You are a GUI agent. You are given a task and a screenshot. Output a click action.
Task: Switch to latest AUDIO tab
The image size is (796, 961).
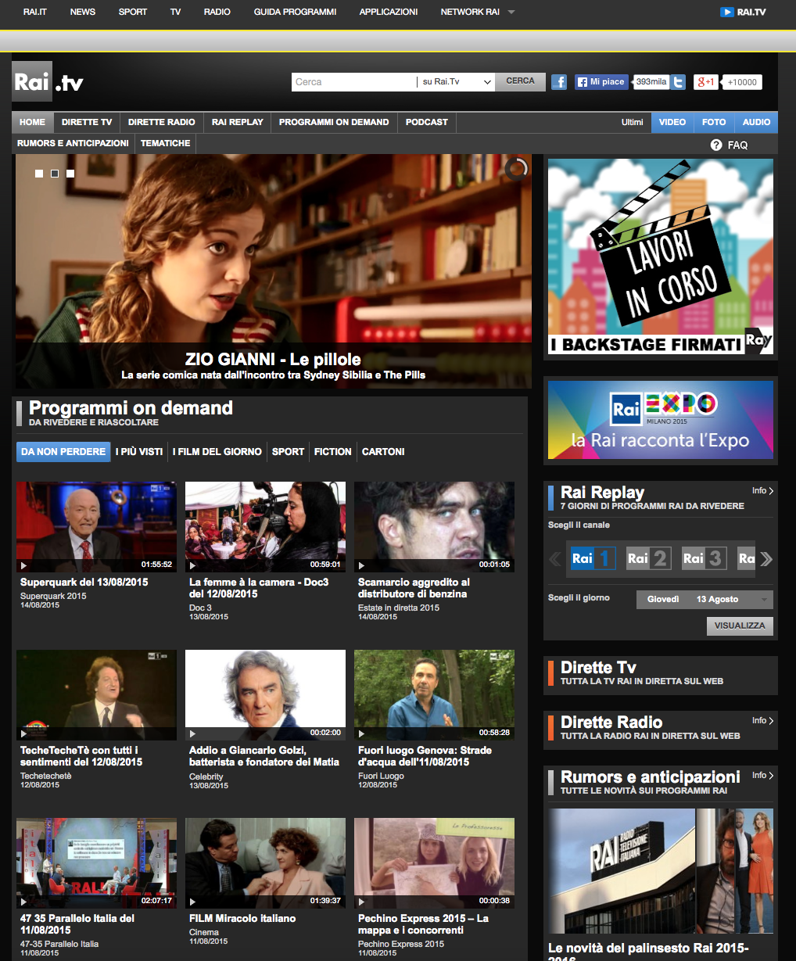(757, 123)
